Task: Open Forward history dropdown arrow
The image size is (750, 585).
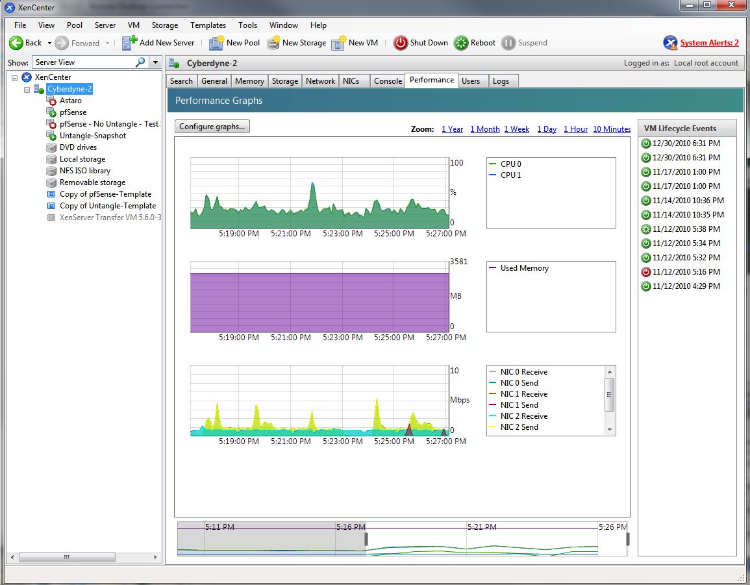Action: 107,43
